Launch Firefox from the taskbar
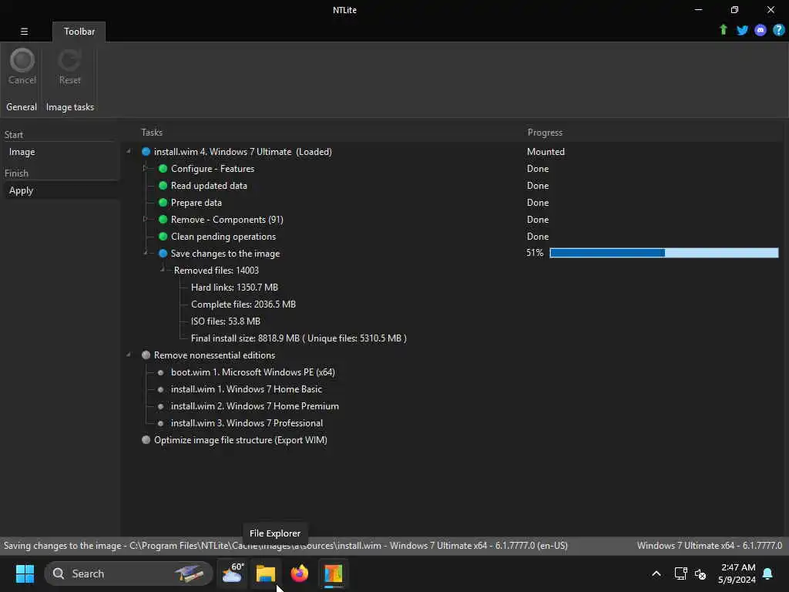The image size is (789, 592). (x=300, y=573)
